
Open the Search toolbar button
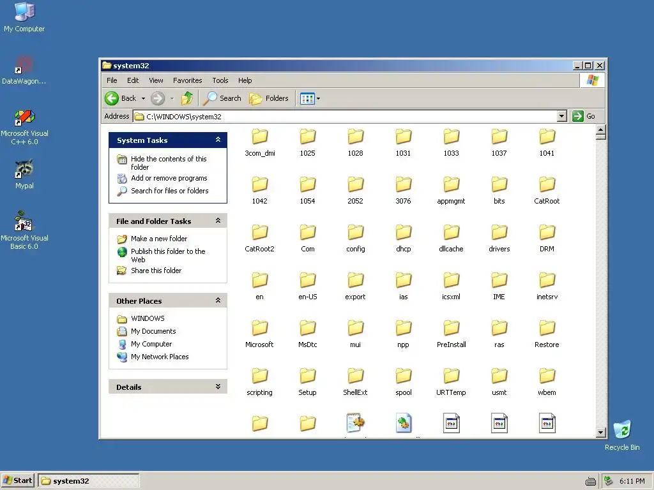(x=222, y=98)
